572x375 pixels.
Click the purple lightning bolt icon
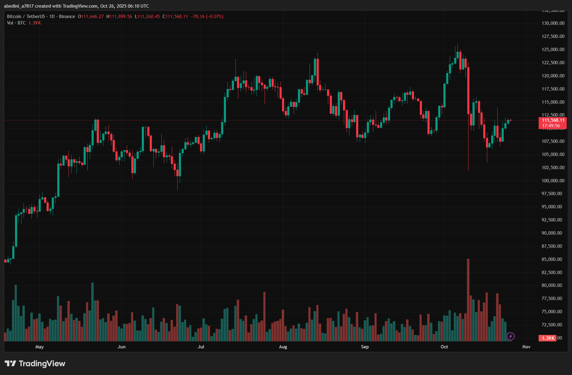(510, 336)
